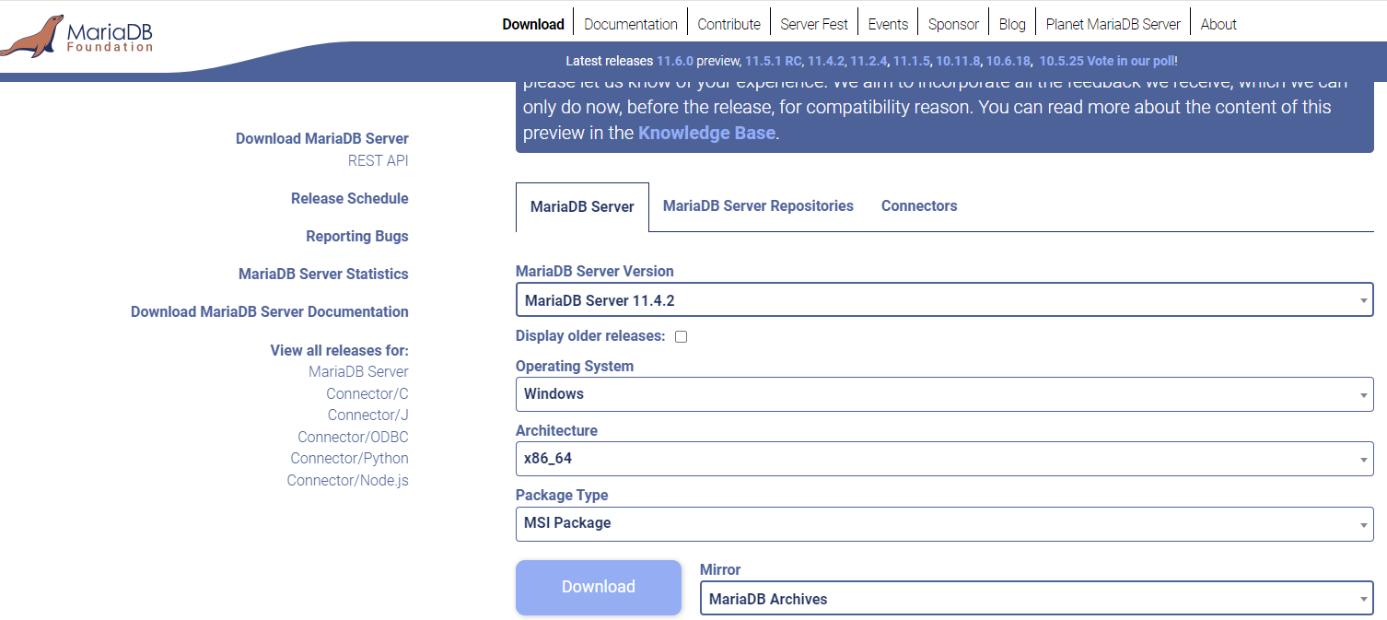This screenshot has width=1387, height=620.
Task: View all releases for Connector/Node.js
Action: (x=348, y=480)
